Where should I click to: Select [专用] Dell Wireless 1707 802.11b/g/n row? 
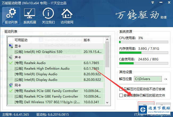tap(56, 102)
